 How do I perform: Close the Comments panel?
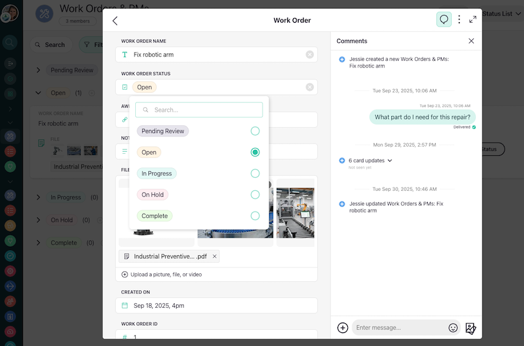[471, 41]
